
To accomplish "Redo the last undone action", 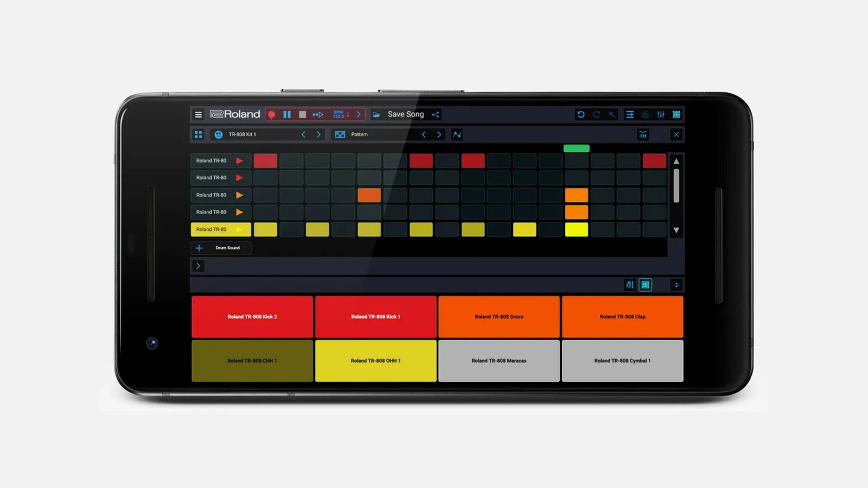I will point(597,114).
